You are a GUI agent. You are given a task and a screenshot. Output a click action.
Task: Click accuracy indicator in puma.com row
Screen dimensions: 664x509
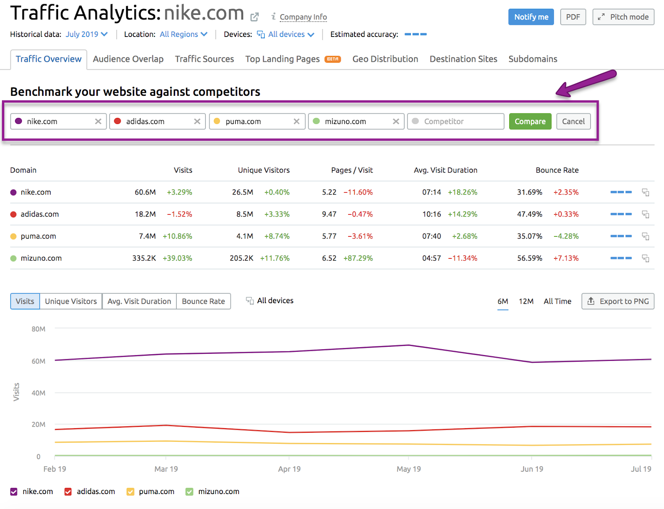tap(621, 236)
